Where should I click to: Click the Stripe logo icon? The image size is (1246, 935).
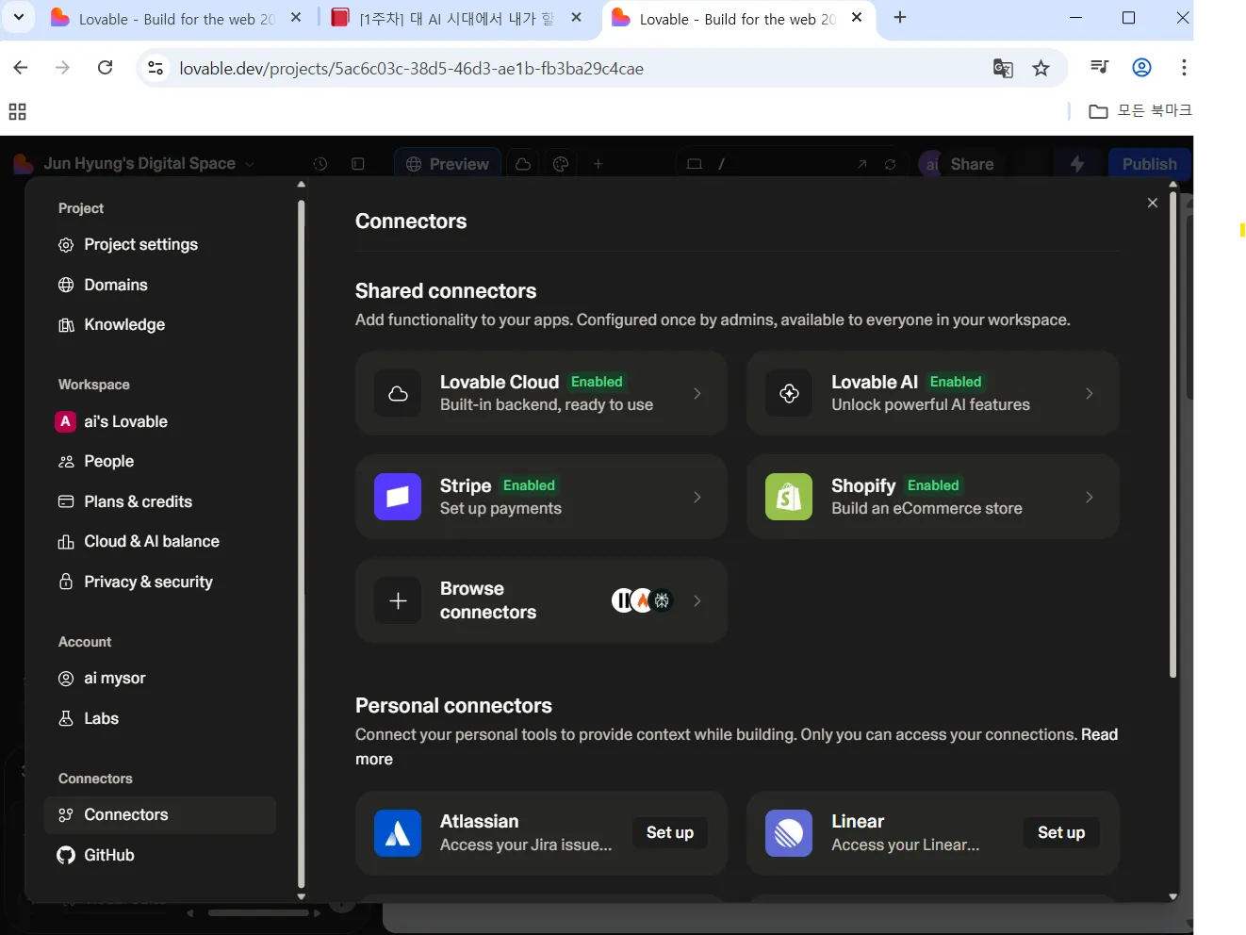pyautogui.click(x=398, y=497)
